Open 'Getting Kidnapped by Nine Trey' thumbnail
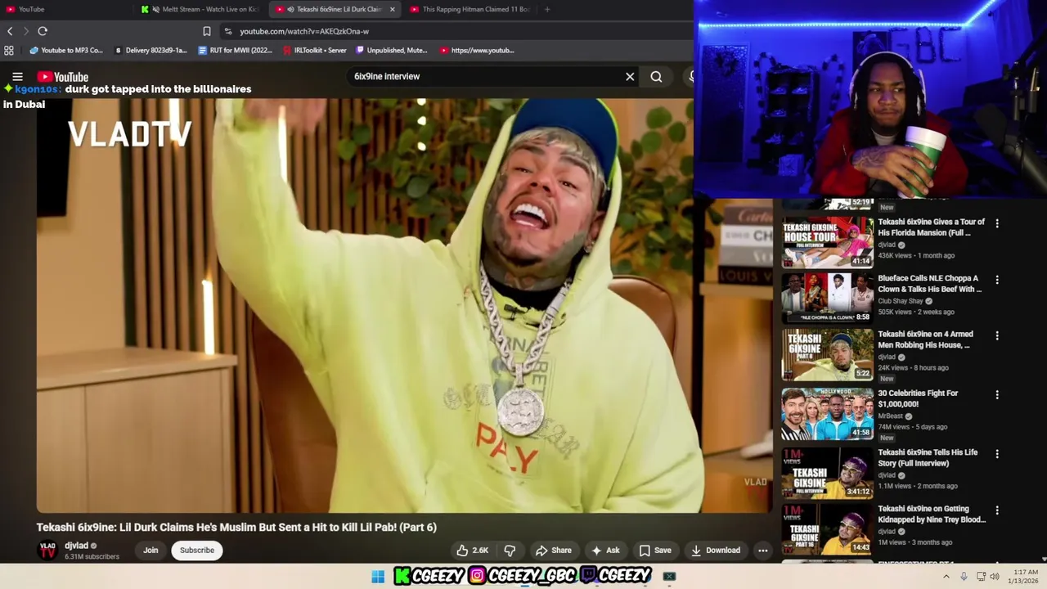This screenshot has height=589, width=1047. [x=827, y=529]
